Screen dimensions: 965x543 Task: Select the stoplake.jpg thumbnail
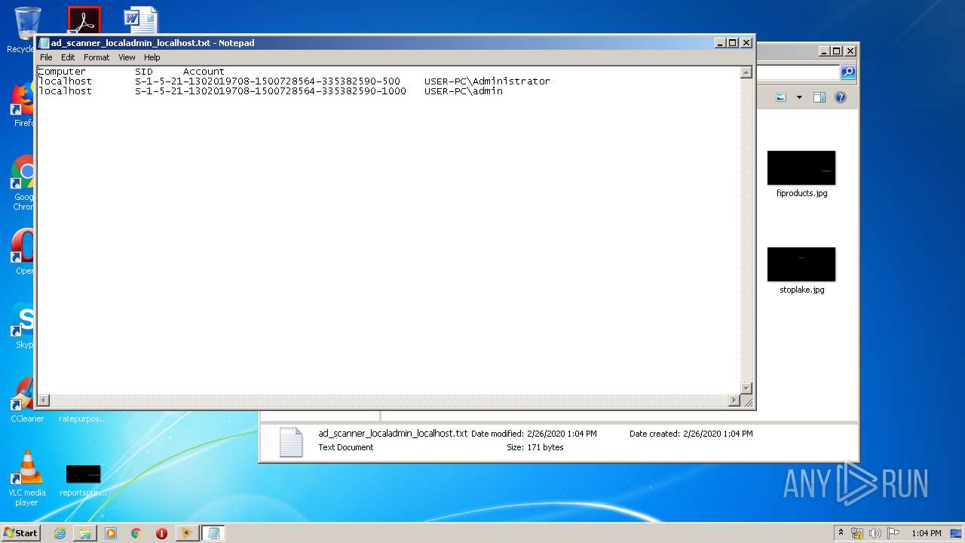click(x=801, y=264)
